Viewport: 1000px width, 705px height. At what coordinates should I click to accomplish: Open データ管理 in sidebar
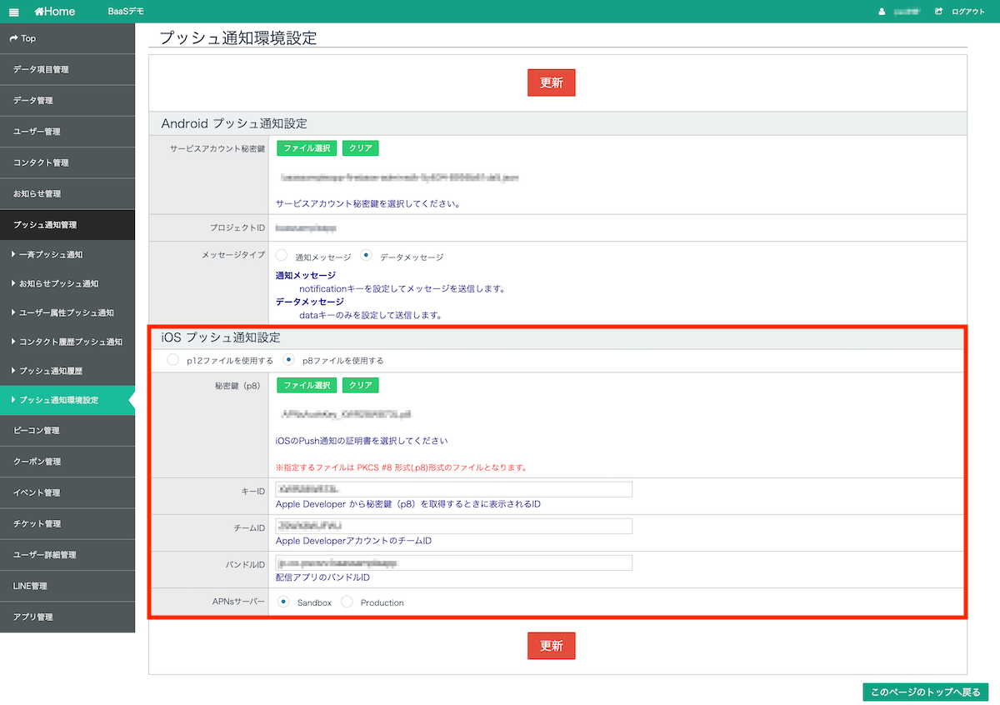click(x=67, y=101)
